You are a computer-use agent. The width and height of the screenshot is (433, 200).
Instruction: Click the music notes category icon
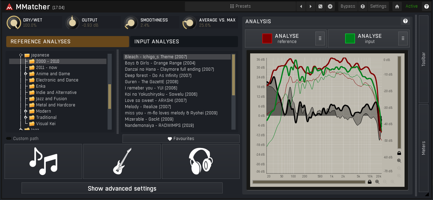(x=43, y=161)
